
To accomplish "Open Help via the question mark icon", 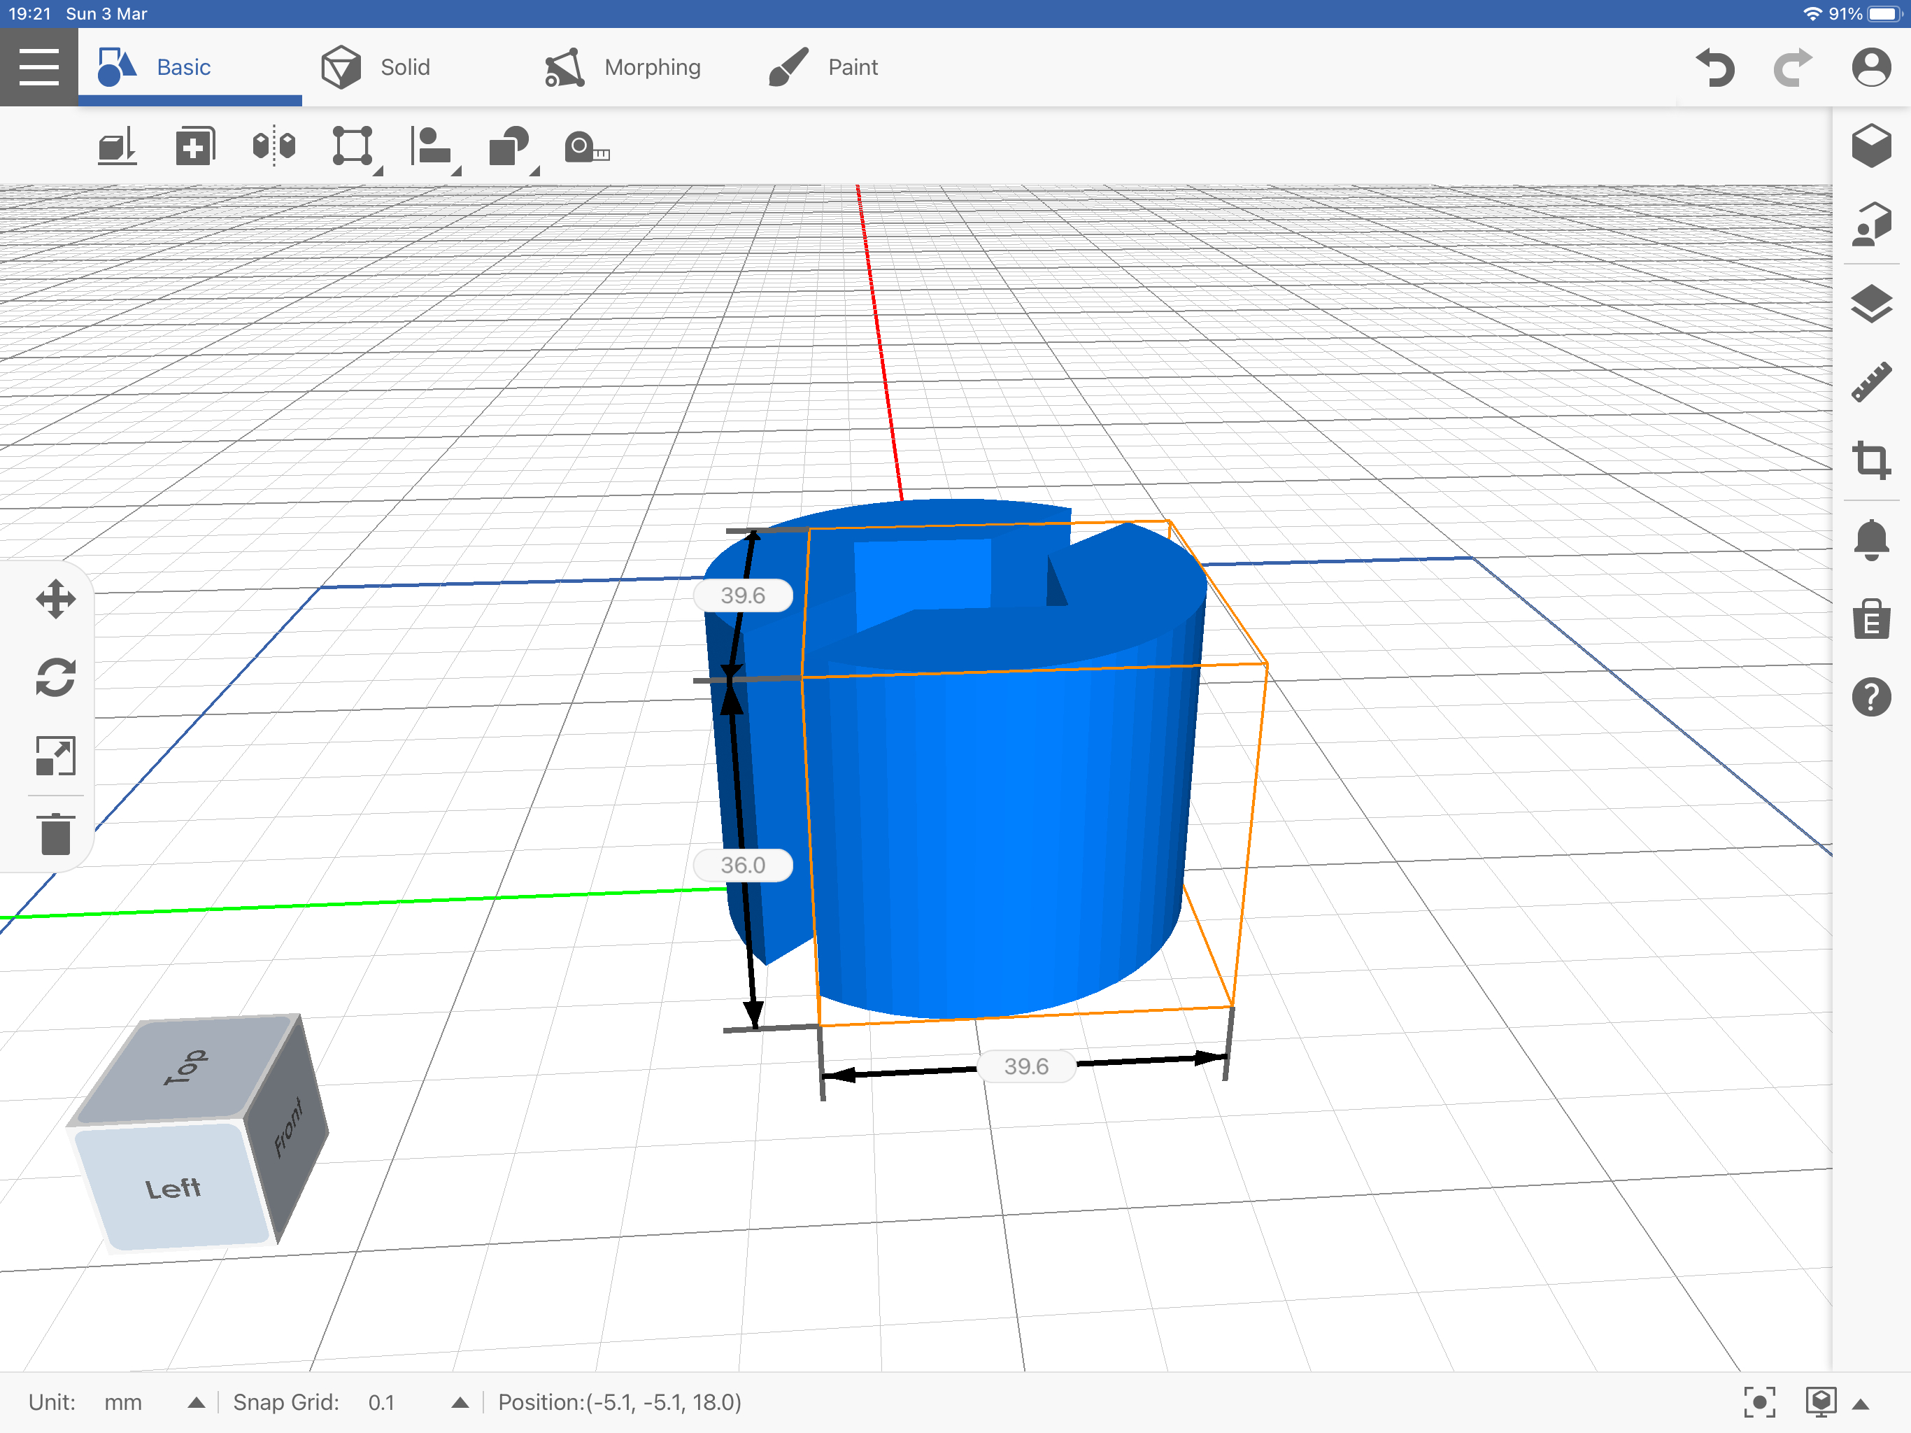I will pos(1871,698).
